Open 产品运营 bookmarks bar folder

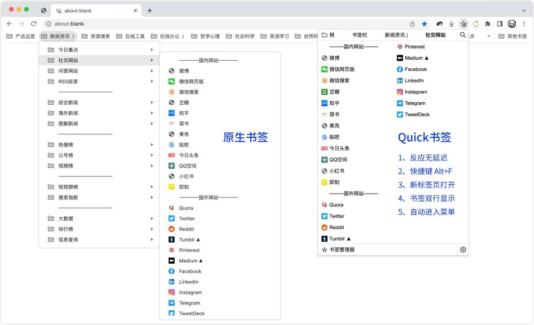pyautogui.click(x=21, y=36)
